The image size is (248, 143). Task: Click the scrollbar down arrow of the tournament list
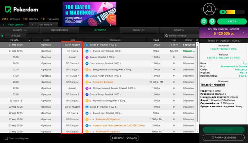tap(197, 131)
